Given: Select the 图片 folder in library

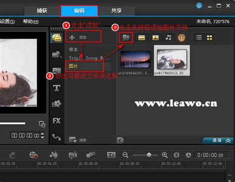Looking at the screenshot, I should [x=85, y=66].
